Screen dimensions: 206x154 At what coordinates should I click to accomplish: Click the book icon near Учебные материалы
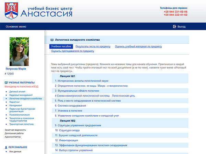(x=6, y=83)
